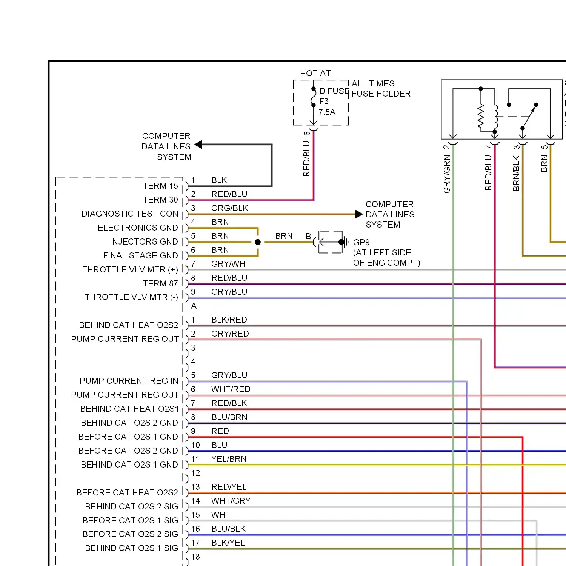This screenshot has width=566, height=566.
Task: Select ELECTRONICS GND label
Action: click(x=138, y=228)
